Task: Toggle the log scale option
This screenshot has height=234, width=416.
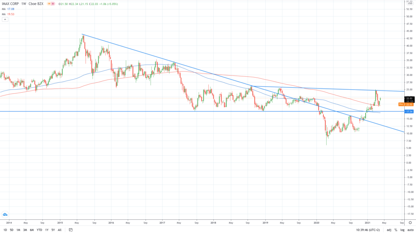Action: (x=402, y=230)
